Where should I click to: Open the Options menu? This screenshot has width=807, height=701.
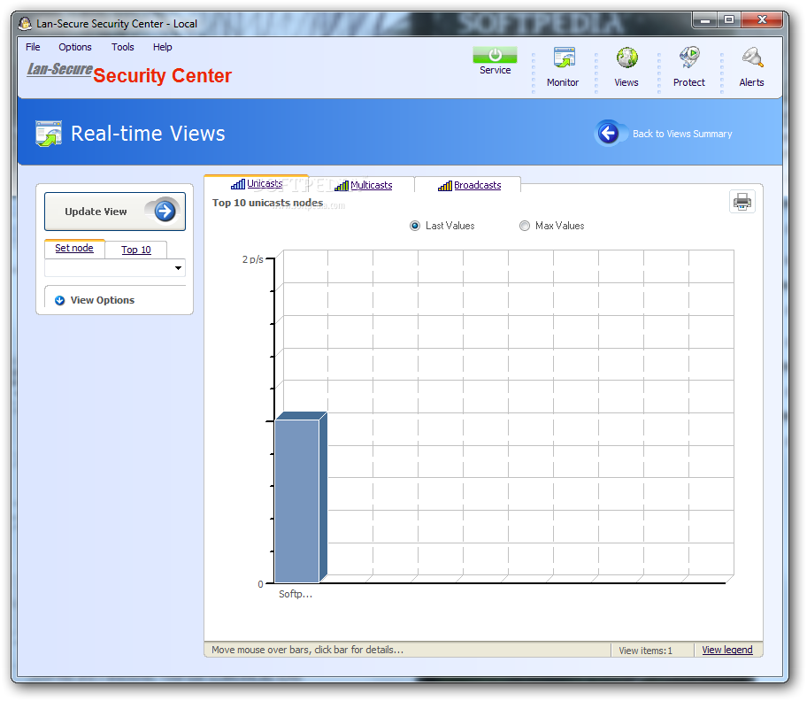(x=75, y=47)
